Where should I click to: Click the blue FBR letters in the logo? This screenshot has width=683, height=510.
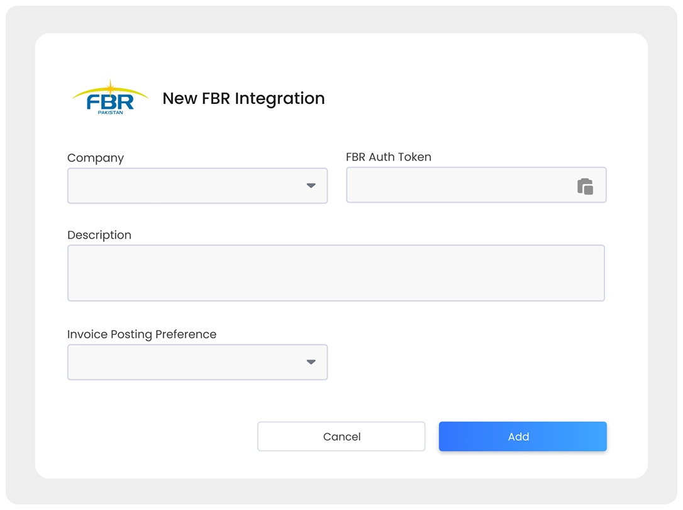click(x=110, y=102)
